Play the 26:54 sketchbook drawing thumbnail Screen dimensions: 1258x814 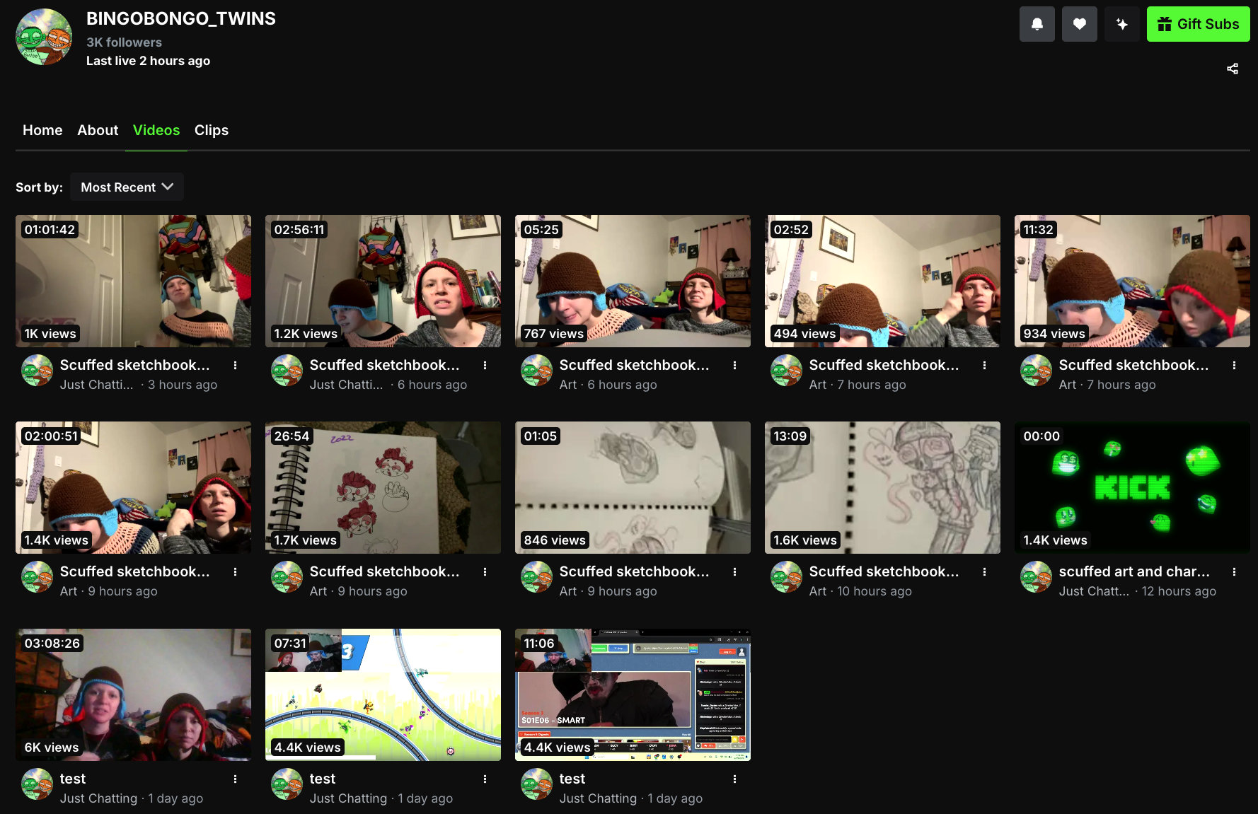pyautogui.click(x=383, y=487)
